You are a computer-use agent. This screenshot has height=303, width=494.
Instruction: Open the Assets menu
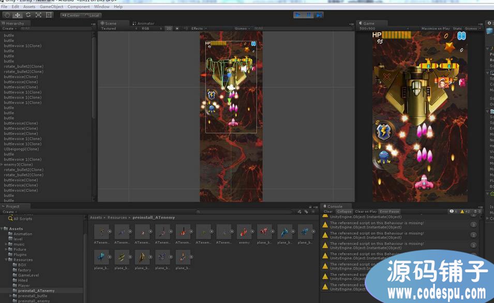pos(29,7)
